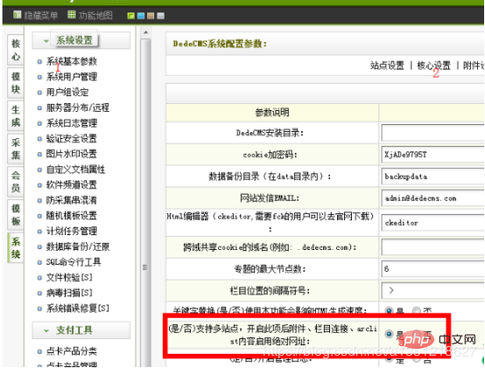Viewport: 485px width, 368px height.
Task: Focus the DedeCMS安装目录 input field
Action: 432,133
